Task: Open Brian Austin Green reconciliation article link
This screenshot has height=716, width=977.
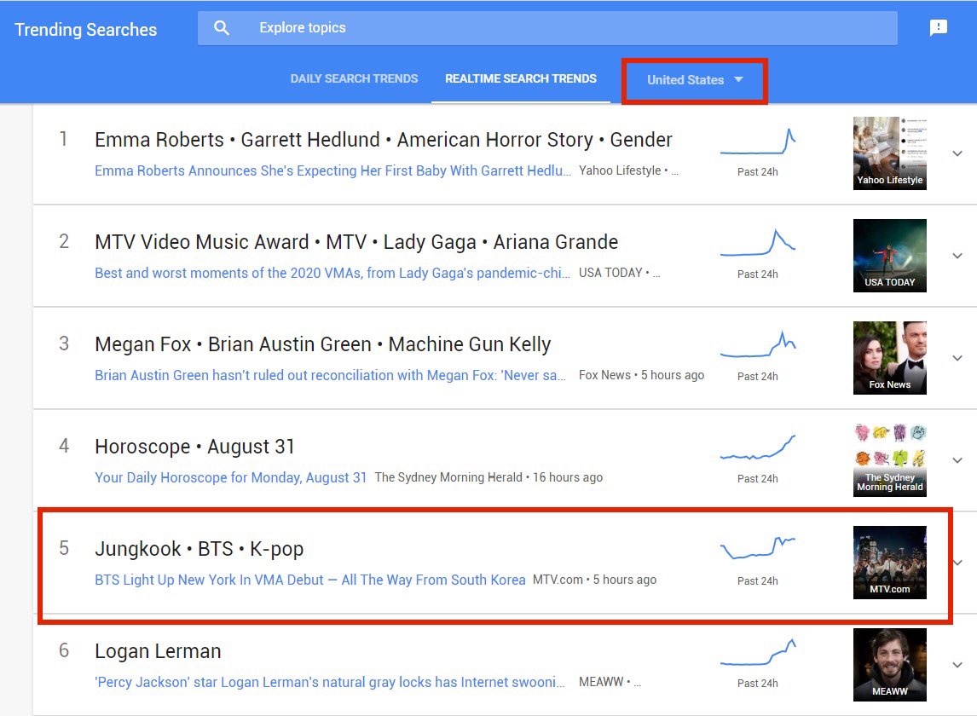Action: pyautogui.click(x=330, y=375)
